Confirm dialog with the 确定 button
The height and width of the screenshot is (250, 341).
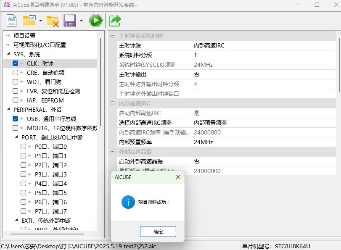158,232
